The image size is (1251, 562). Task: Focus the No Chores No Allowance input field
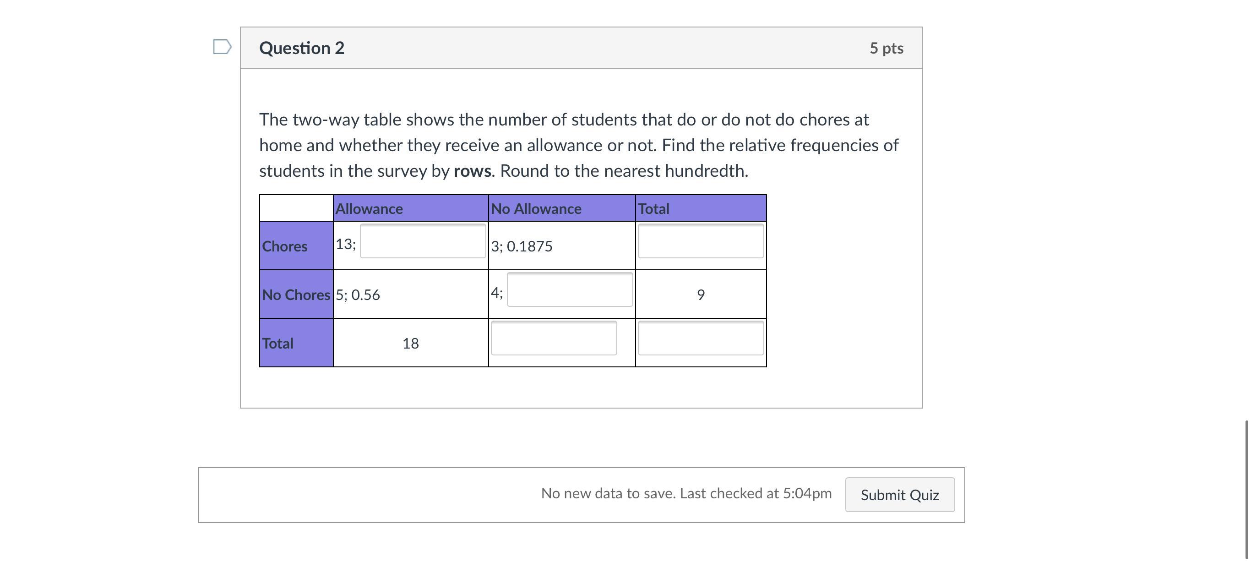(569, 289)
